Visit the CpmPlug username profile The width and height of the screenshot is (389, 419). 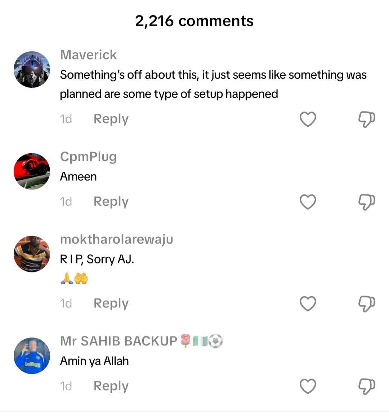coord(88,157)
